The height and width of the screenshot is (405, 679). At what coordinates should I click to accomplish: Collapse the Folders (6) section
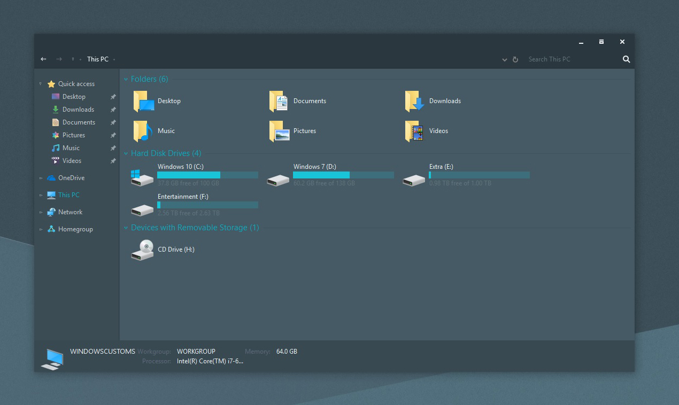[125, 79]
